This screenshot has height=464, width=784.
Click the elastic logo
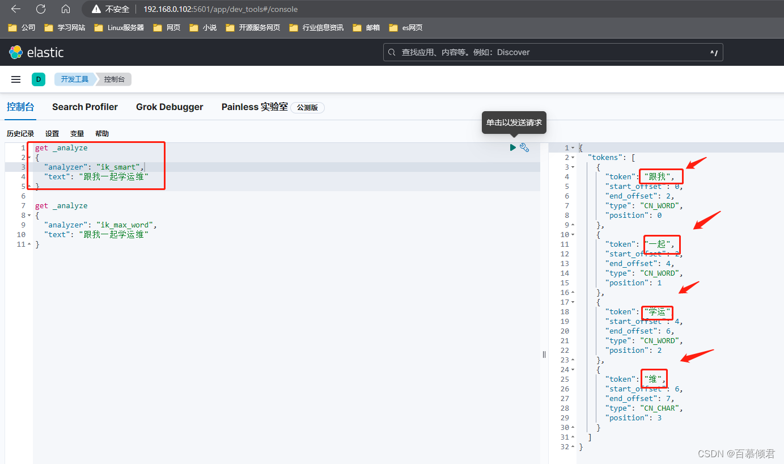pyautogui.click(x=36, y=52)
